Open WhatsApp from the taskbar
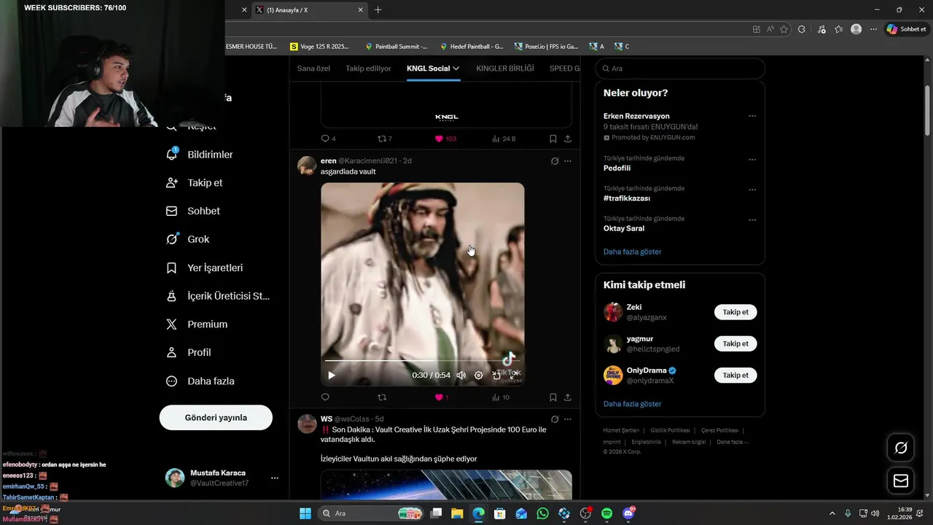Image resolution: width=933 pixels, height=525 pixels. (542, 513)
